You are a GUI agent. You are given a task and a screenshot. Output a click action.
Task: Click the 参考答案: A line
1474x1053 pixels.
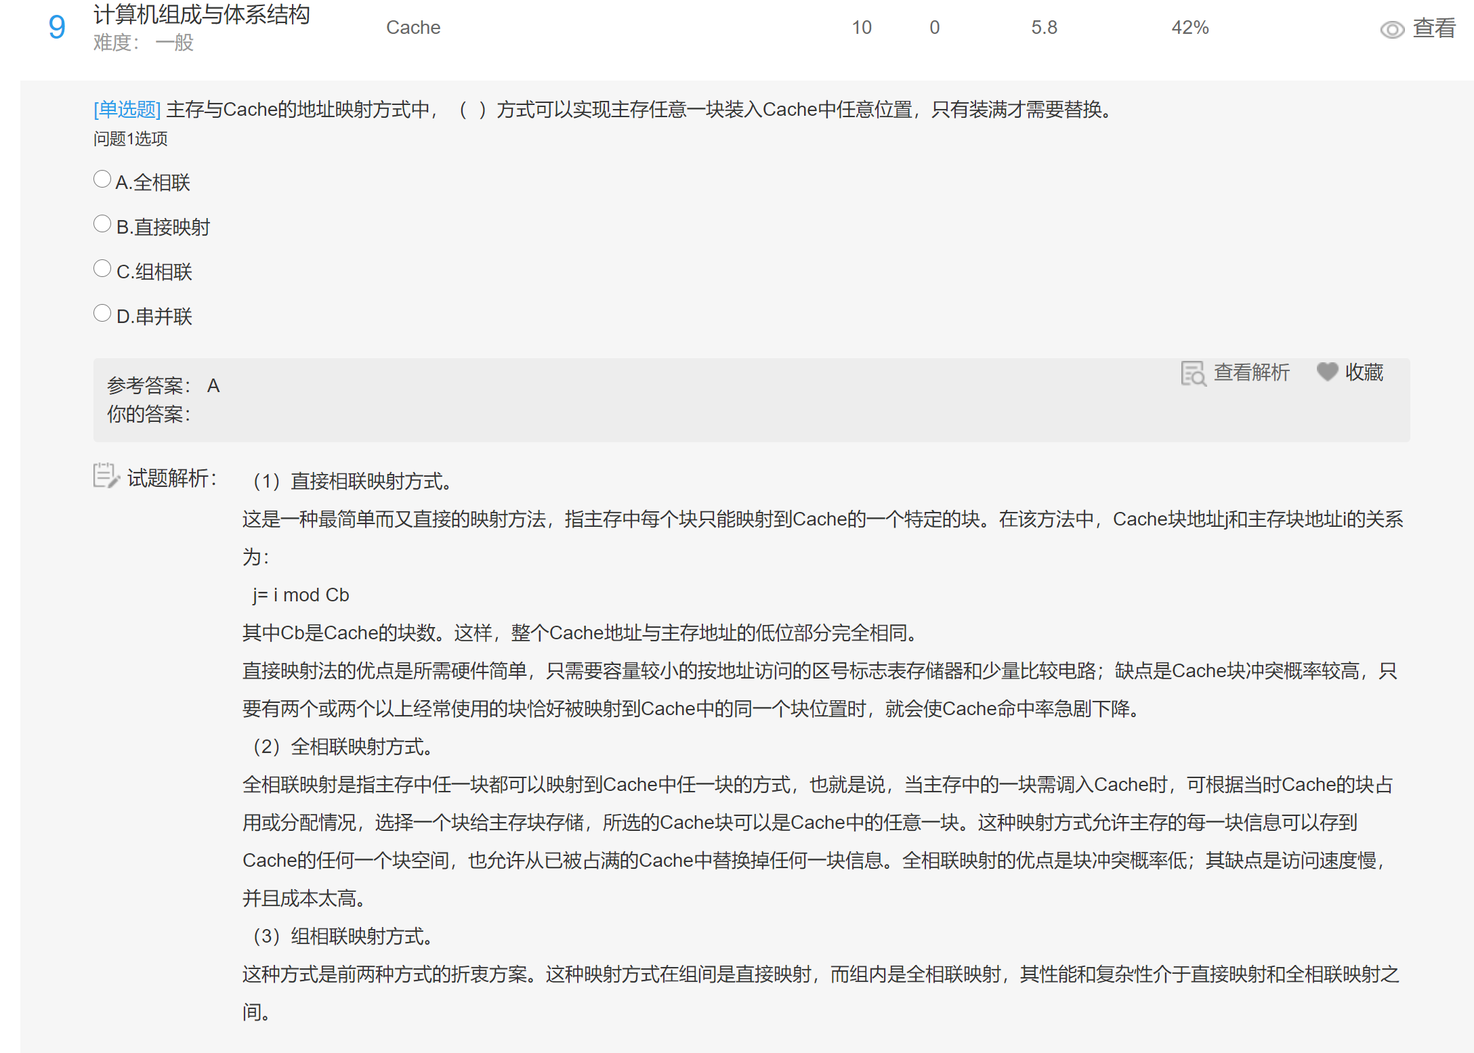(x=163, y=386)
